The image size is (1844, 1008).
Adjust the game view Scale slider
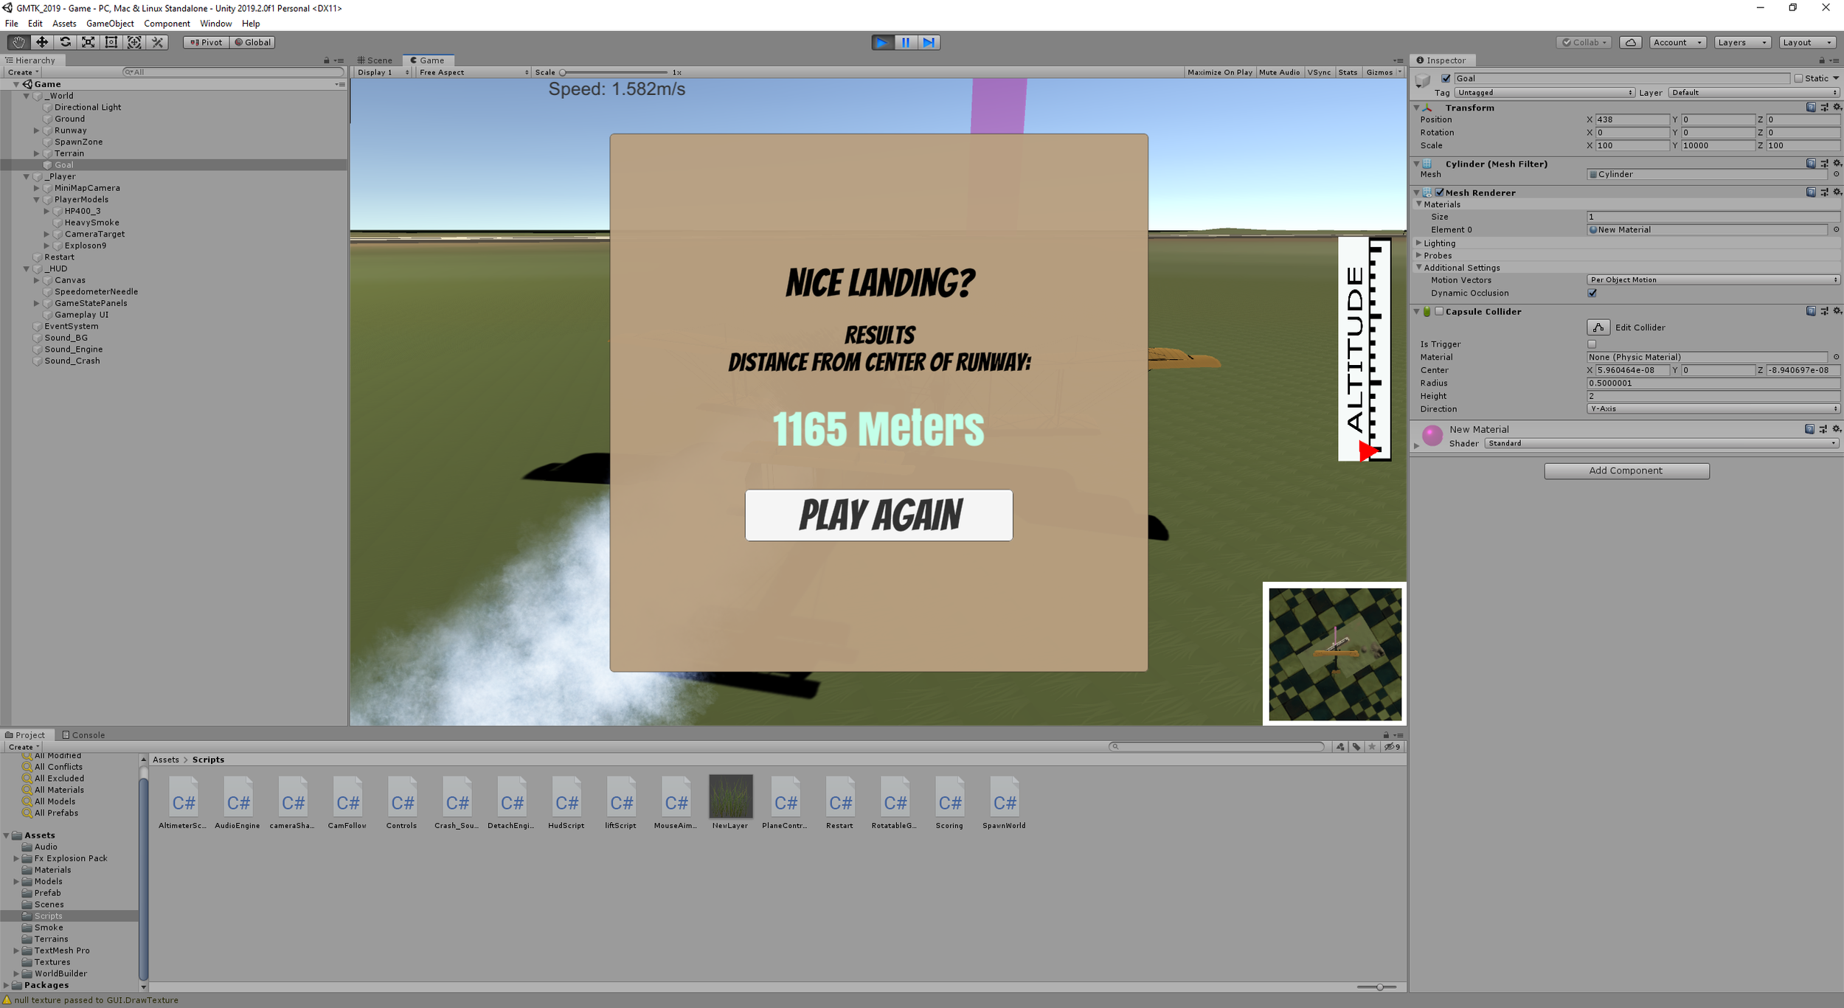click(564, 72)
